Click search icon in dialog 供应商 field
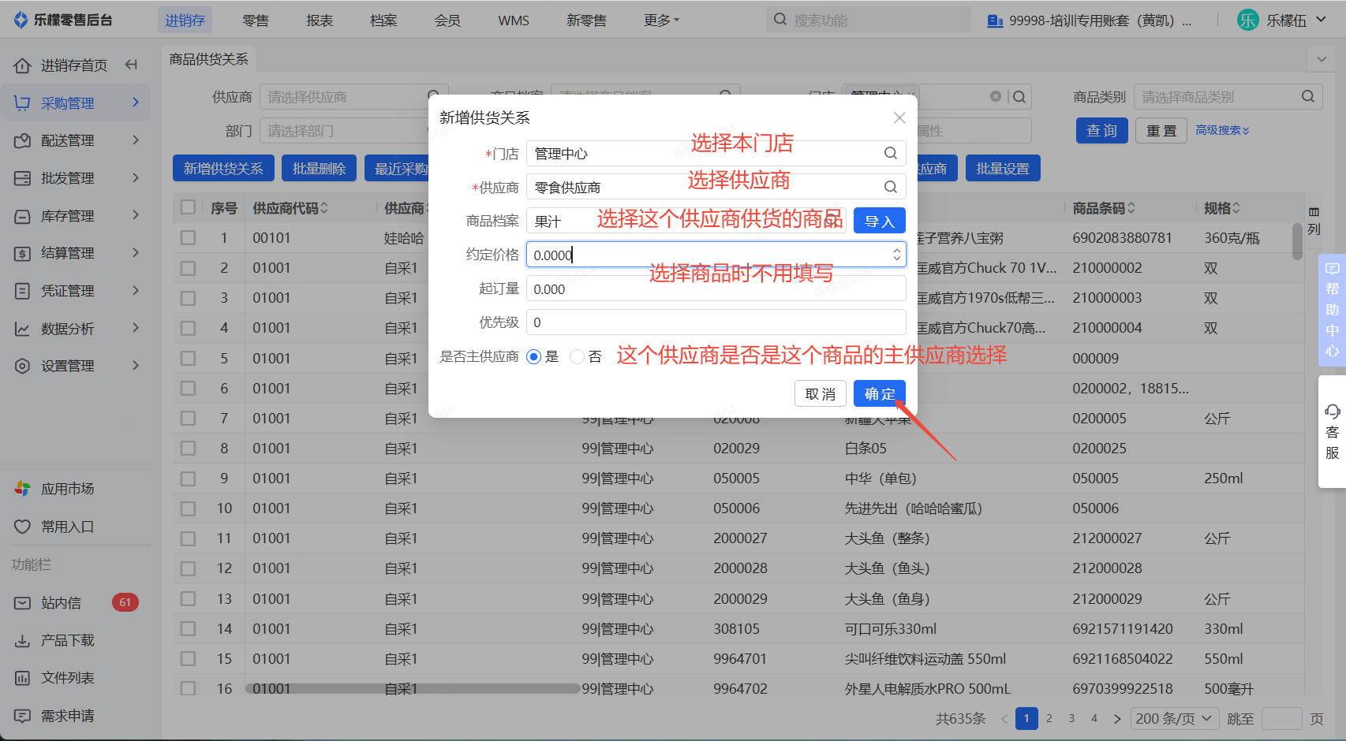The width and height of the screenshot is (1346, 741). (890, 187)
